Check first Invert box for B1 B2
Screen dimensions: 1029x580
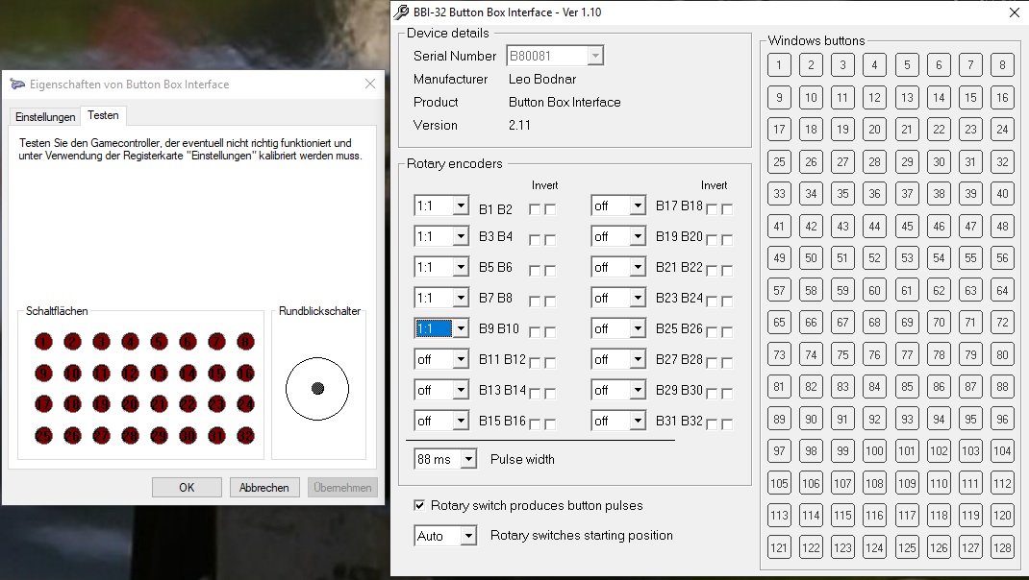tap(535, 209)
